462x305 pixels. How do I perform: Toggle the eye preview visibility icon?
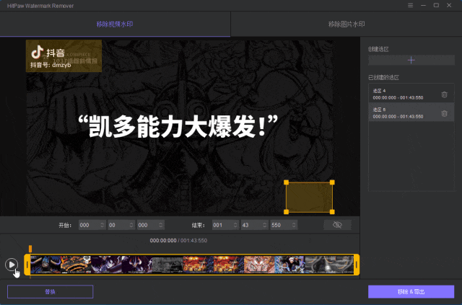coord(337,225)
